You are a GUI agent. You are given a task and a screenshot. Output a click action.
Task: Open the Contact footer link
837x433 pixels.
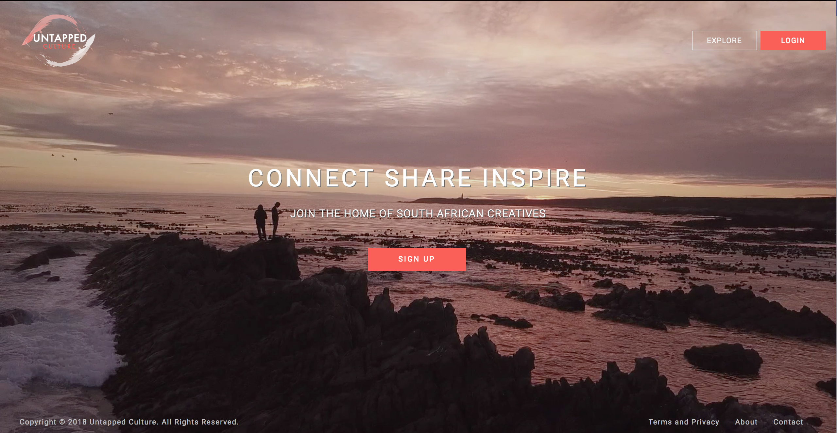(x=788, y=422)
